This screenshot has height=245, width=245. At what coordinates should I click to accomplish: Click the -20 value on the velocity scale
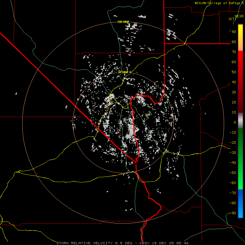(x=233, y=142)
